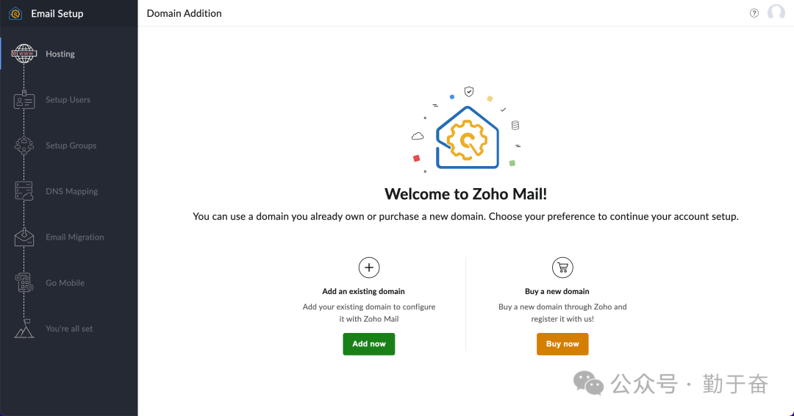Image resolution: width=794 pixels, height=416 pixels.
Task: Click the Setup Users ID card icon
Action: click(x=24, y=100)
